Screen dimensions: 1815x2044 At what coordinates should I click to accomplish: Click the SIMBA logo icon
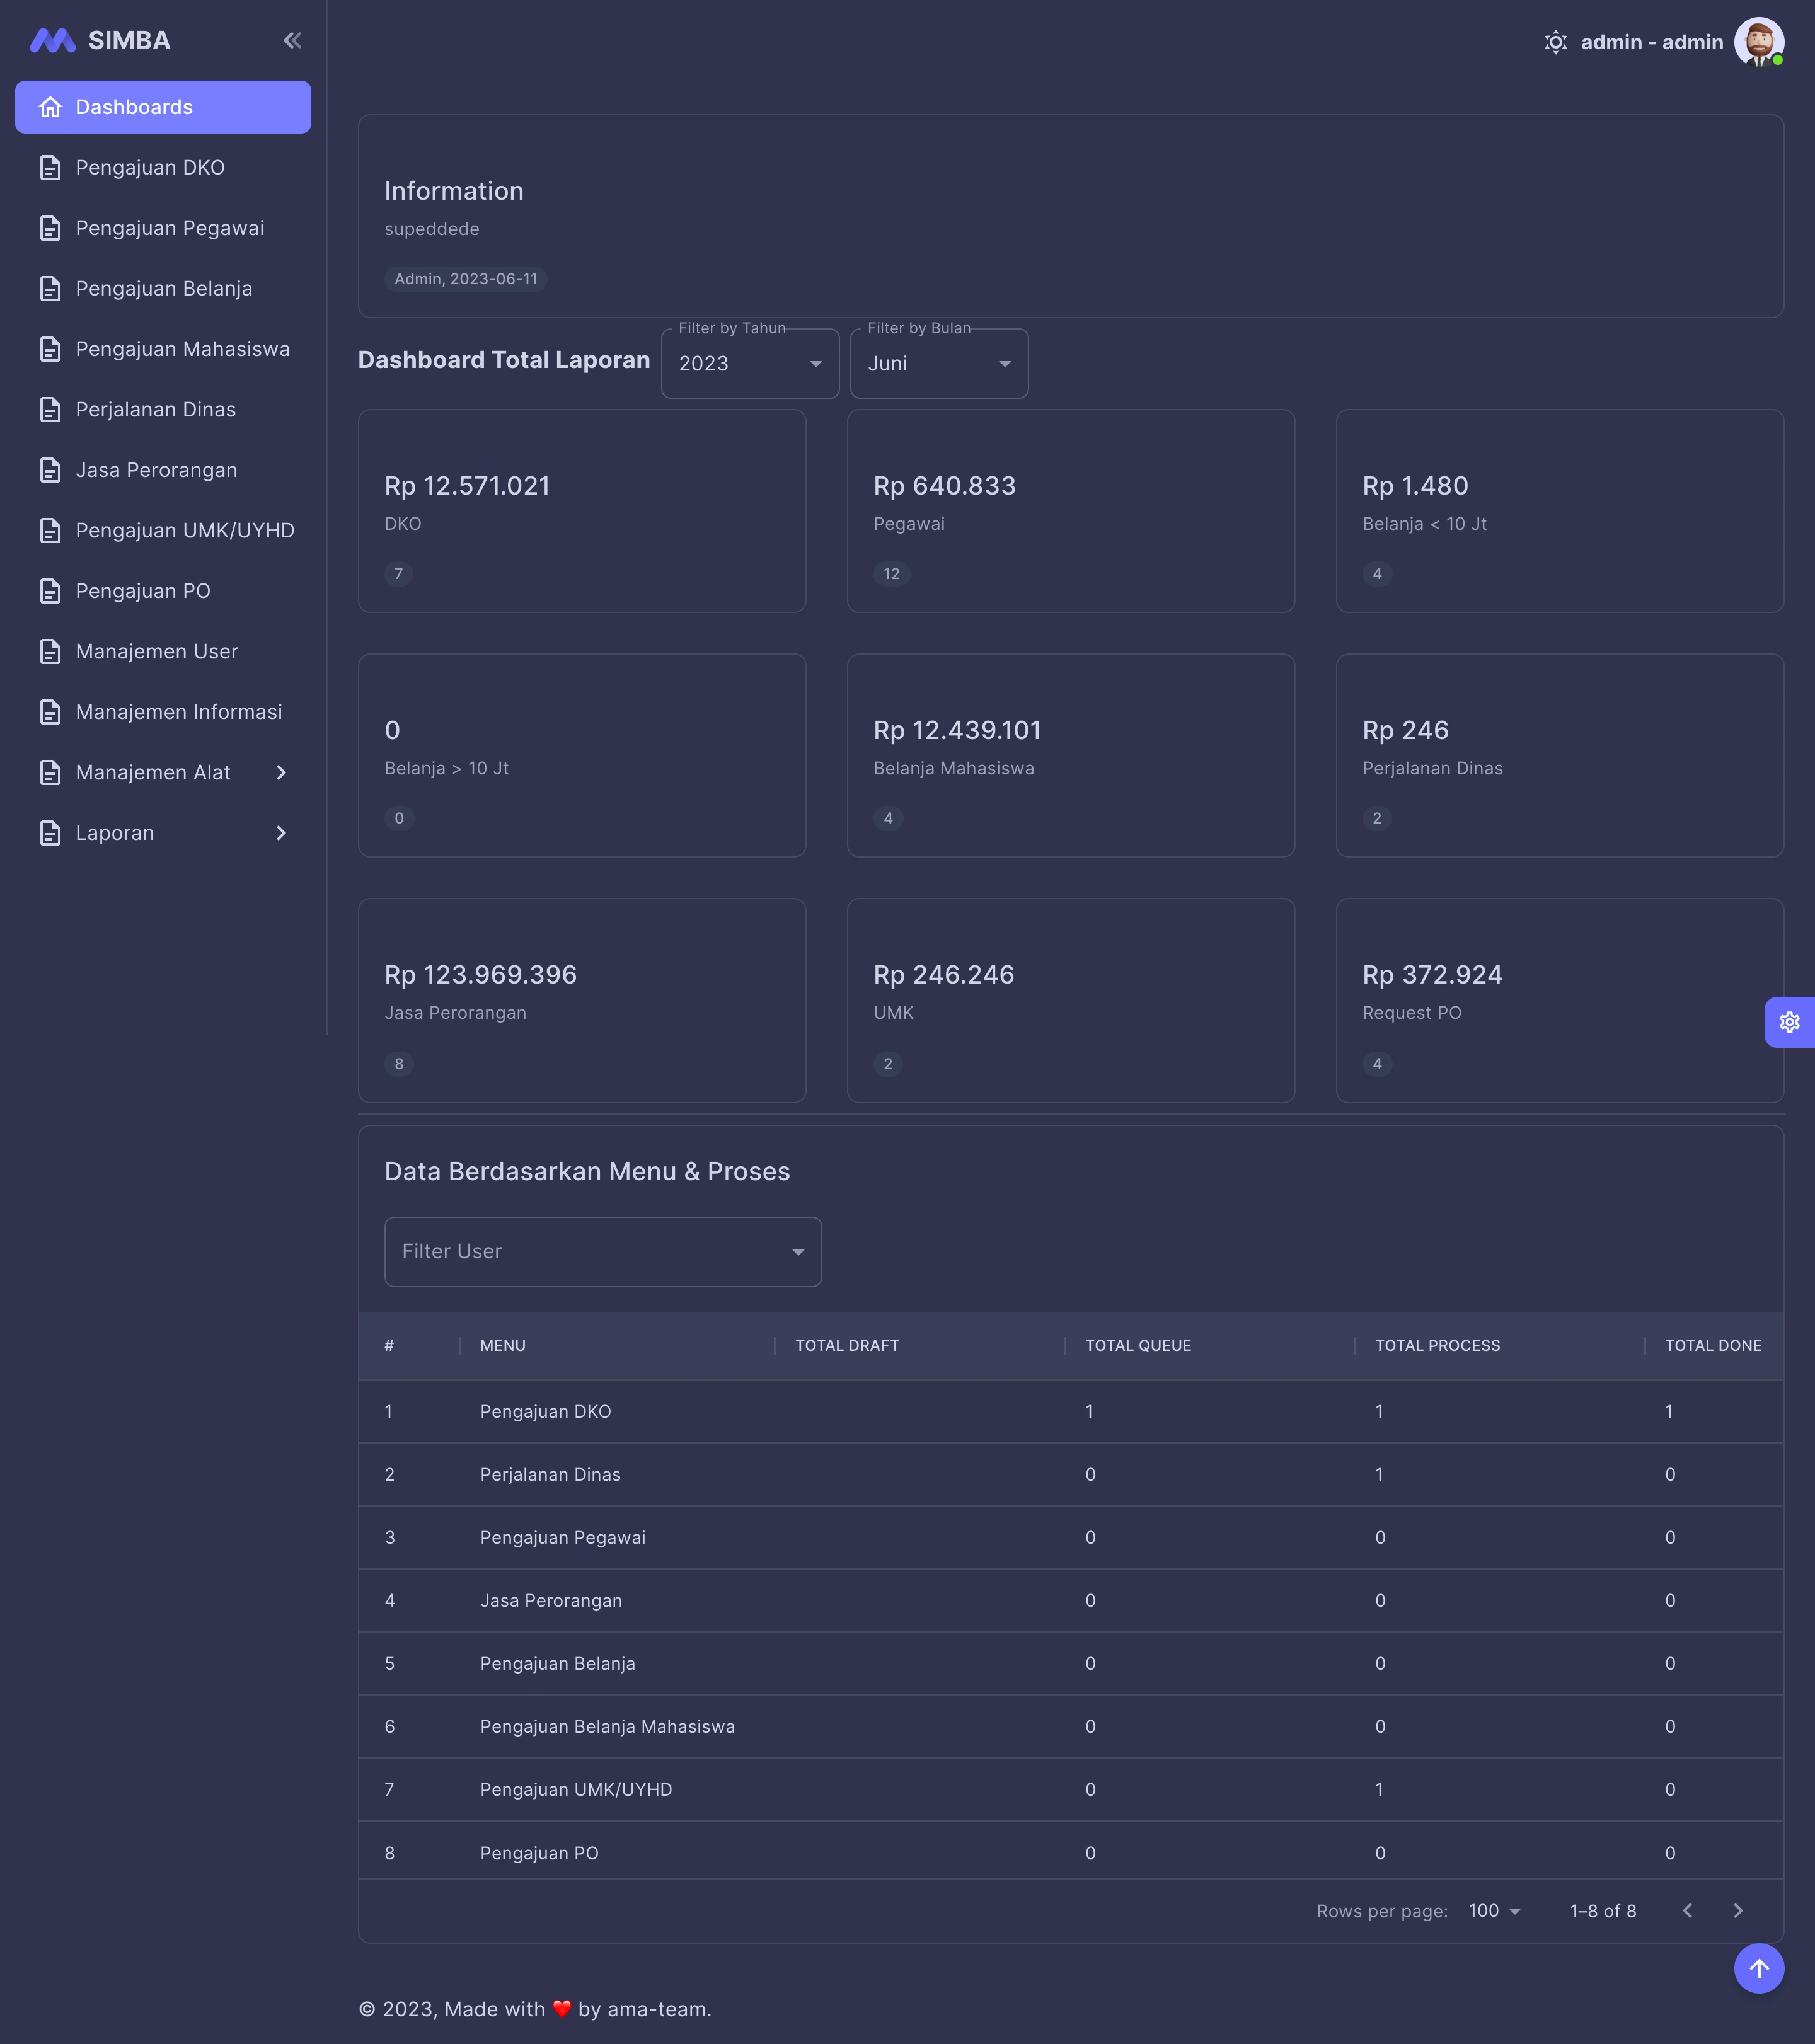(x=52, y=41)
